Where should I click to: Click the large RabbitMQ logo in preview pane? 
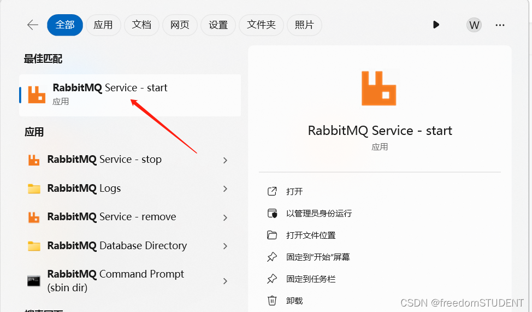[379, 87]
